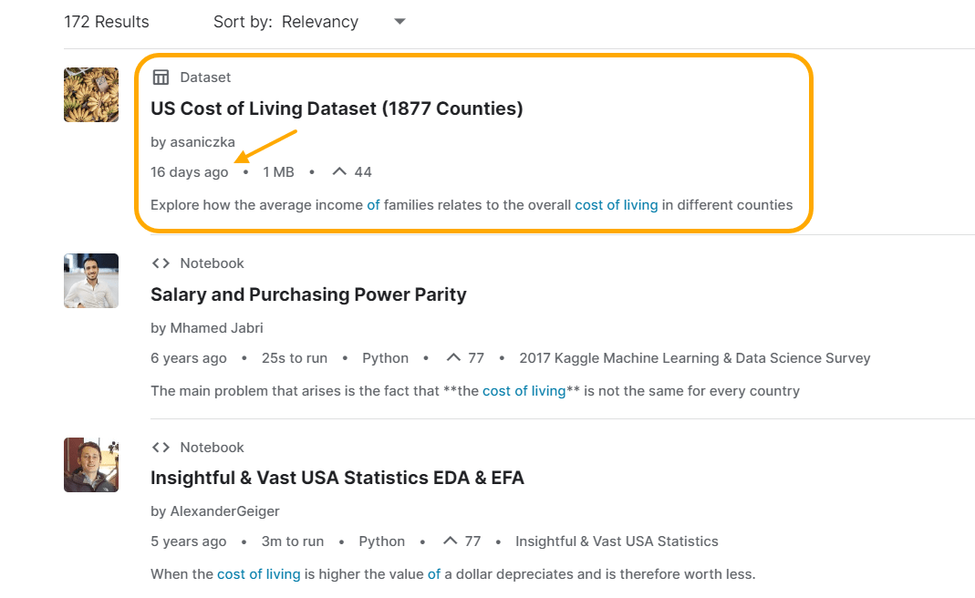The image size is (975, 598).
Task: Expand sorting options via the caret control
Action: (399, 21)
